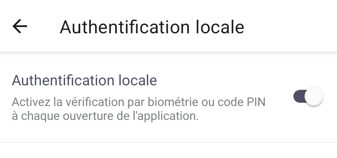The width and height of the screenshot is (337, 158).
Task: Tap the line about ouverture de l'application
Action: click(x=105, y=116)
